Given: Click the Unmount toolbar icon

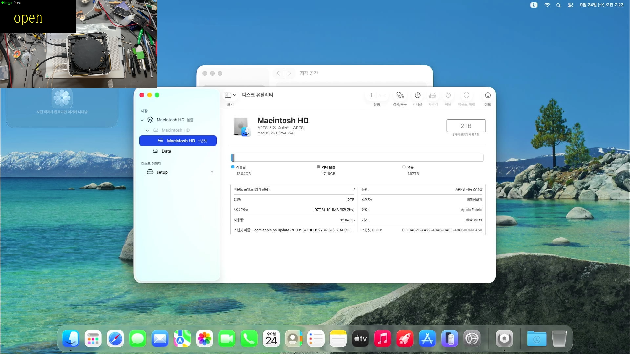Looking at the screenshot, I should point(466,95).
